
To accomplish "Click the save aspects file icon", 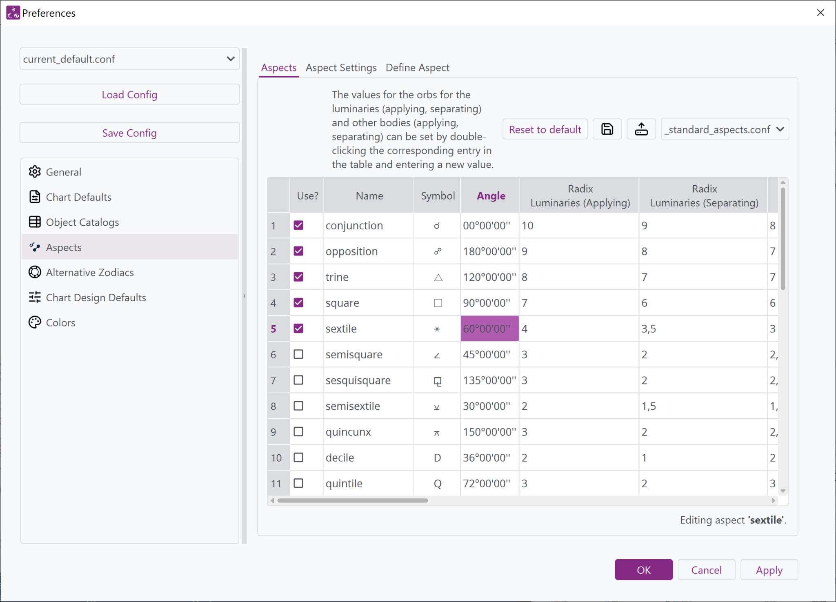I will pos(607,129).
